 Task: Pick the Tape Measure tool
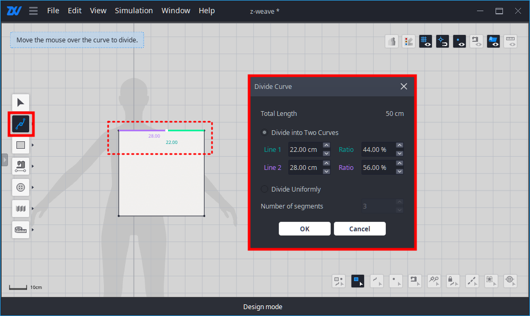click(x=21, y=230)
